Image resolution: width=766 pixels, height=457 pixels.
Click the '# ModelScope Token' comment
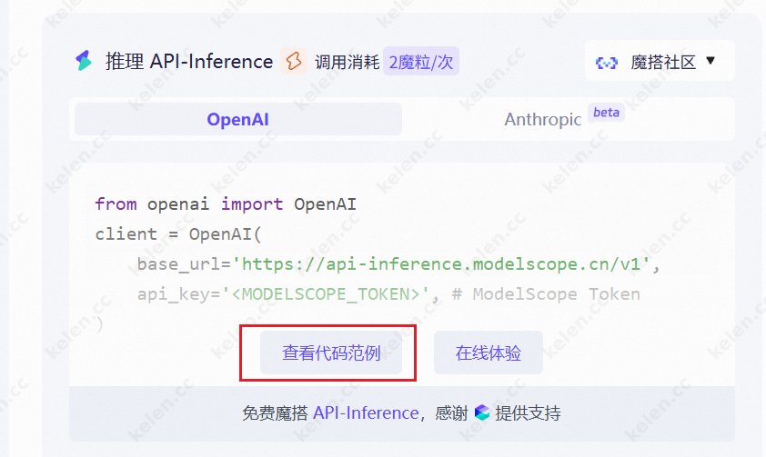click(x=546, y=294)
